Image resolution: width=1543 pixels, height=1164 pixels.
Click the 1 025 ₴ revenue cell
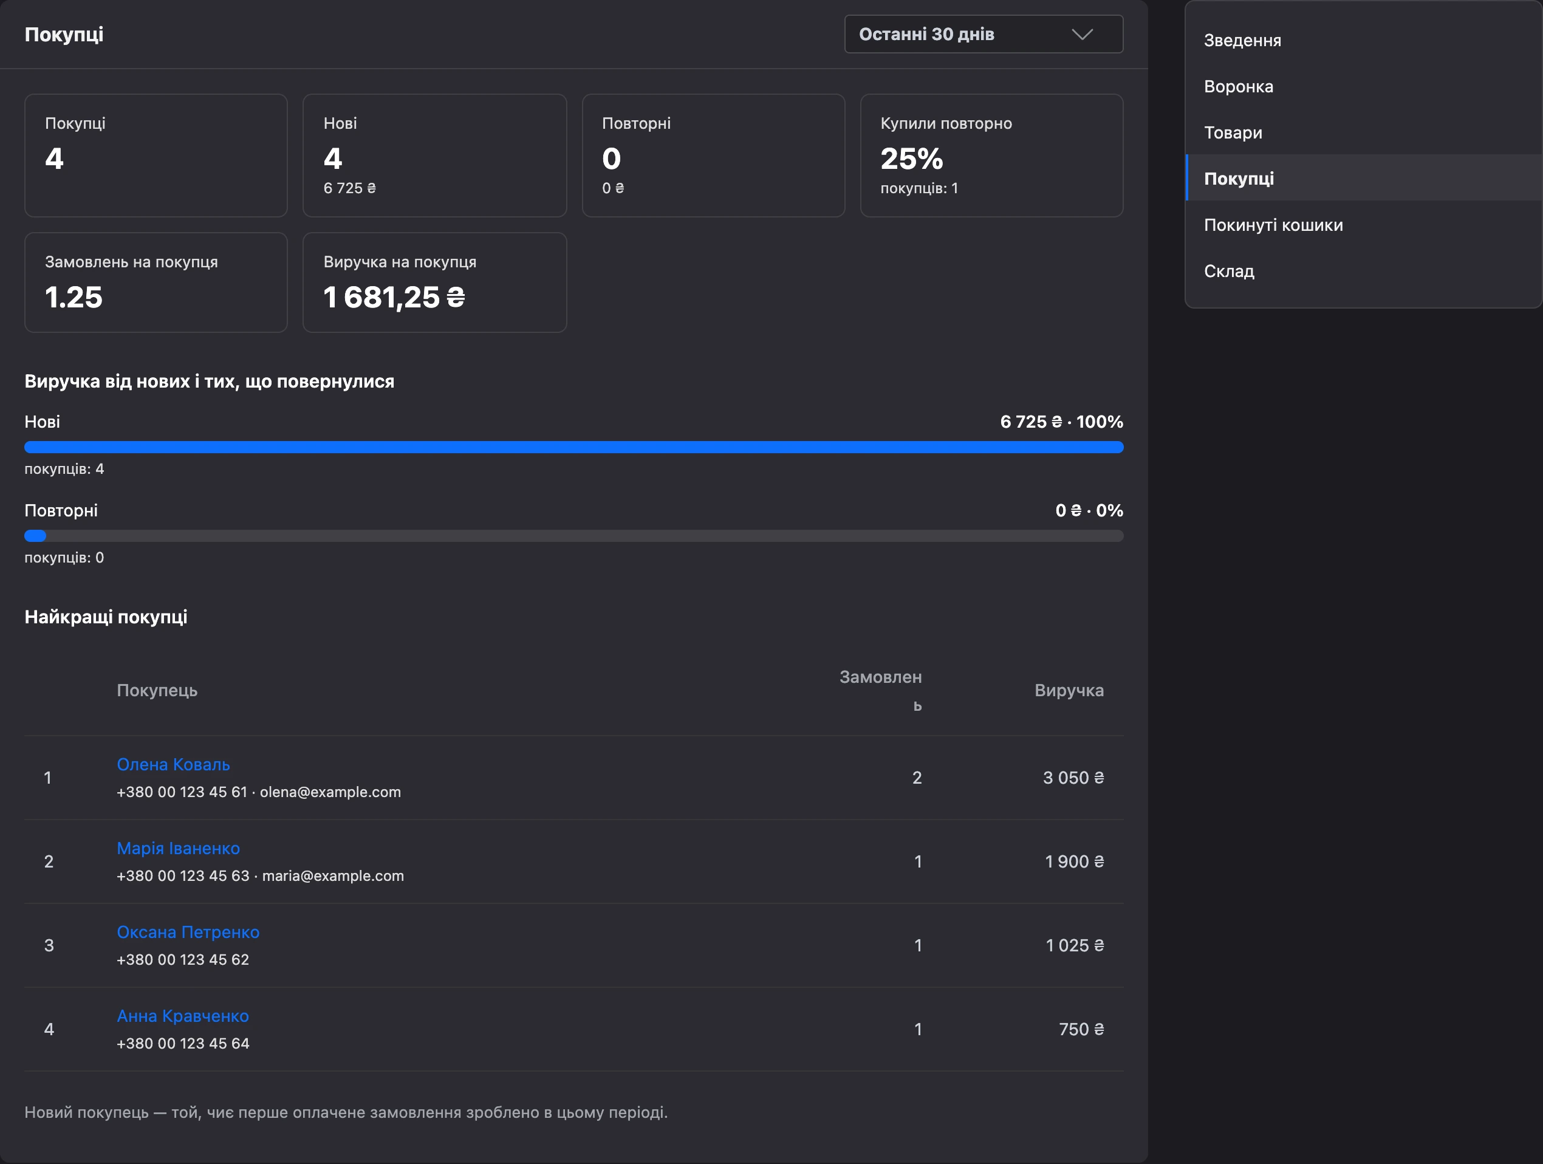click(x=1074, y=945)
